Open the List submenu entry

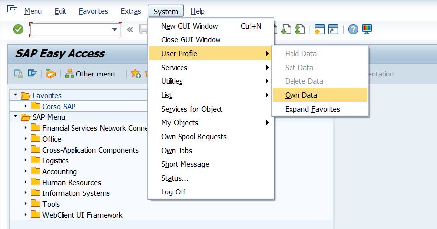tap(211, 95)
